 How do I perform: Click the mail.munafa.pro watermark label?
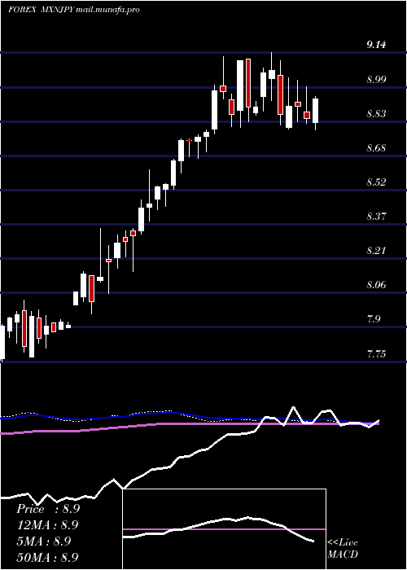(x=108, y=10)
